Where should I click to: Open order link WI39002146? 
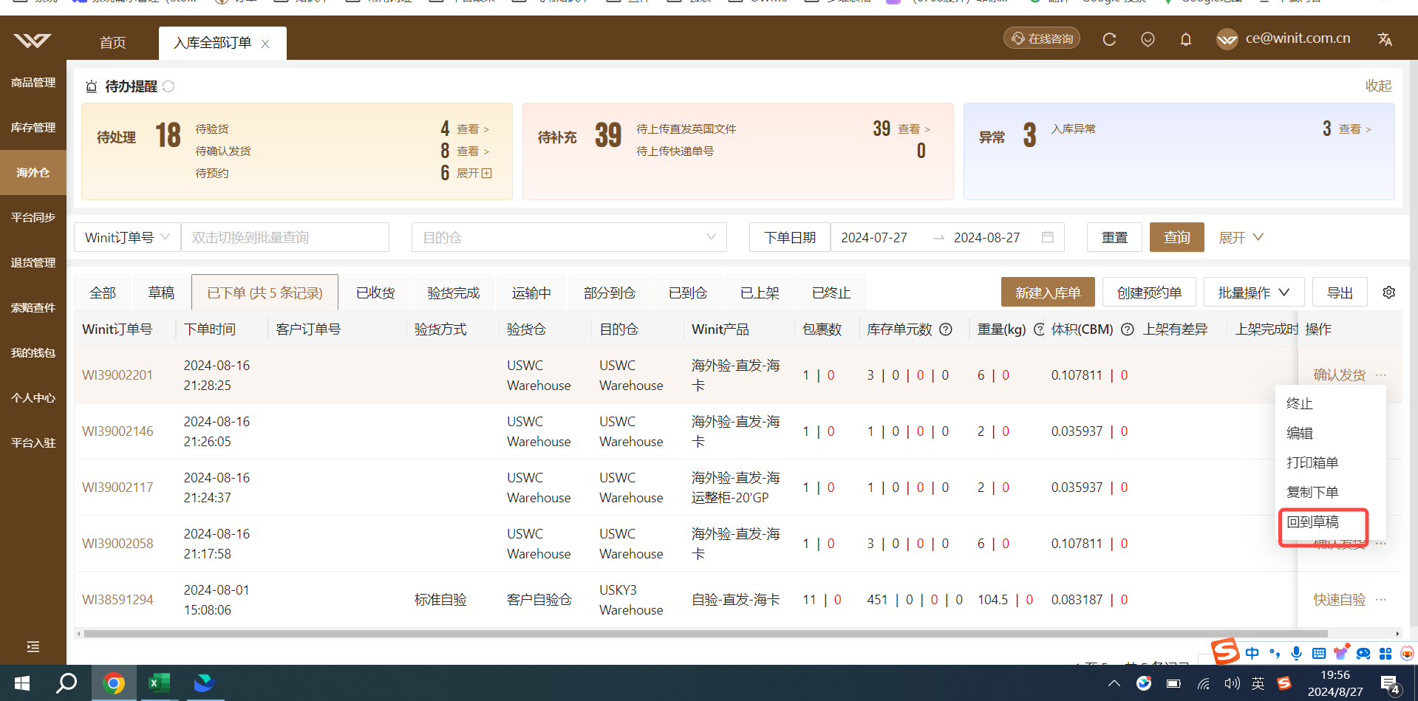click(x=117, y=431)
